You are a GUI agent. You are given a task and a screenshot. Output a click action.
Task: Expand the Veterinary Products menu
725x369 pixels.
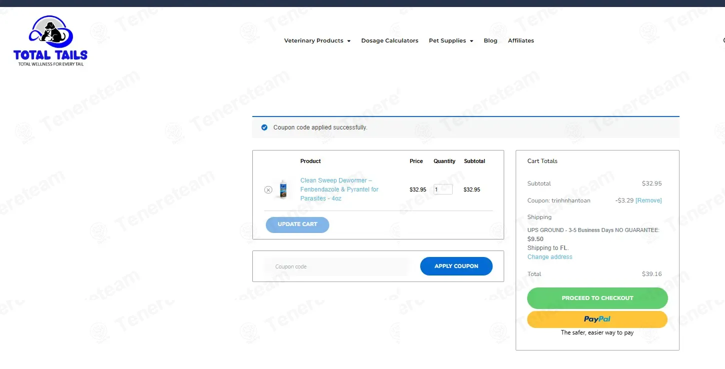pyautogui.click(x=317, y=40)
